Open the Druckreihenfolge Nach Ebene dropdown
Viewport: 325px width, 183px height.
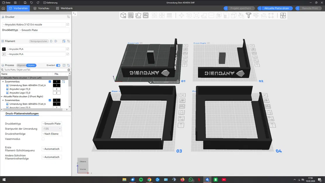51,134
